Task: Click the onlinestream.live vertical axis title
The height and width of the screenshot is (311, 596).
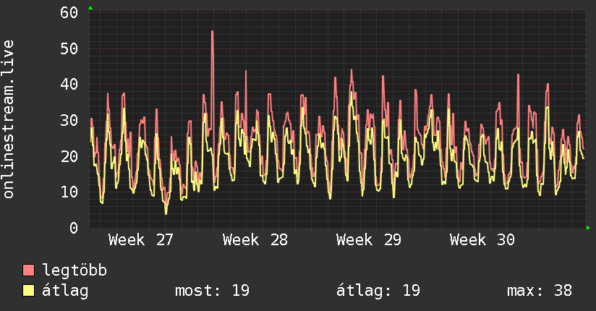Action: click(9, 119)
